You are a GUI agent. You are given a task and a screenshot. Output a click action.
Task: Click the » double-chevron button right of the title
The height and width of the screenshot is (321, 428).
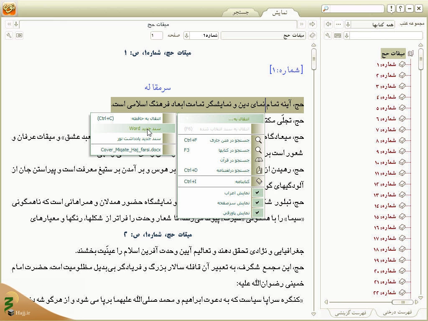301,24
